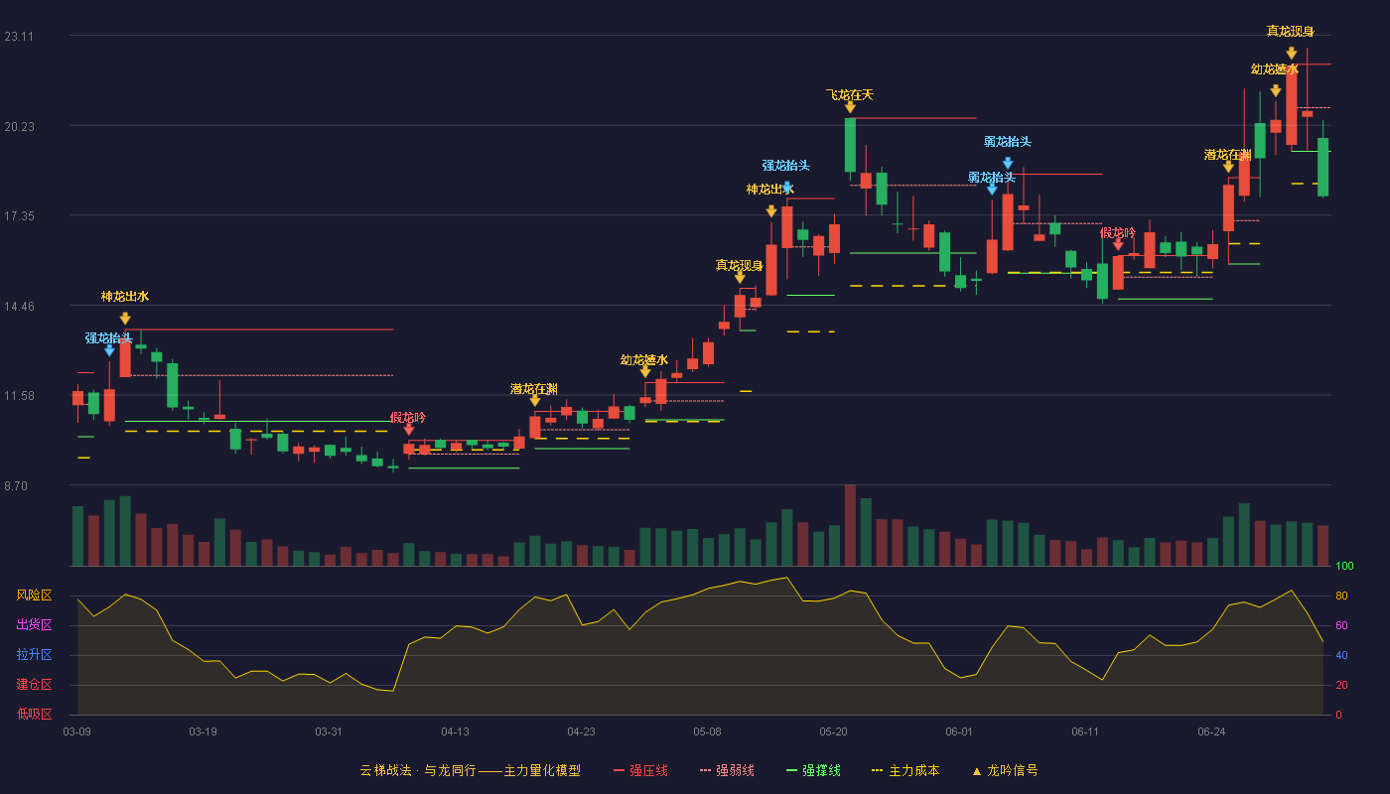Click the 03-19 date label
Viewport: 1390px width, 794px height.
[203, 731]
